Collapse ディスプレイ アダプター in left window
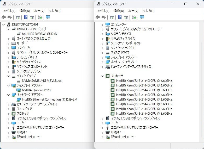Image resolution: width=204 pixels, height=149 pixels. pyautogui.click(x=9, y=85)
